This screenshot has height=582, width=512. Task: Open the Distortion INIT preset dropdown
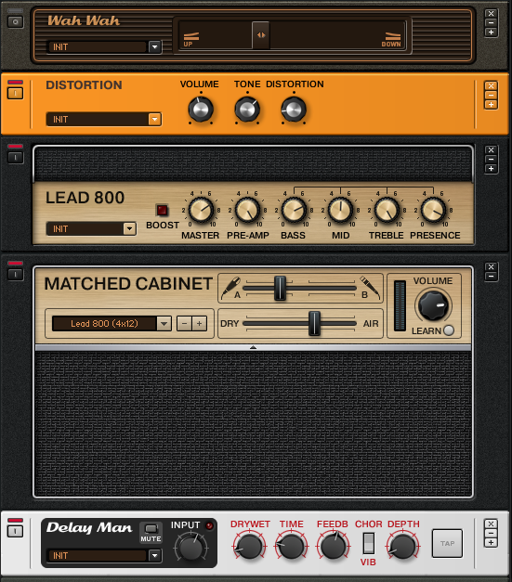click(154, 120)
